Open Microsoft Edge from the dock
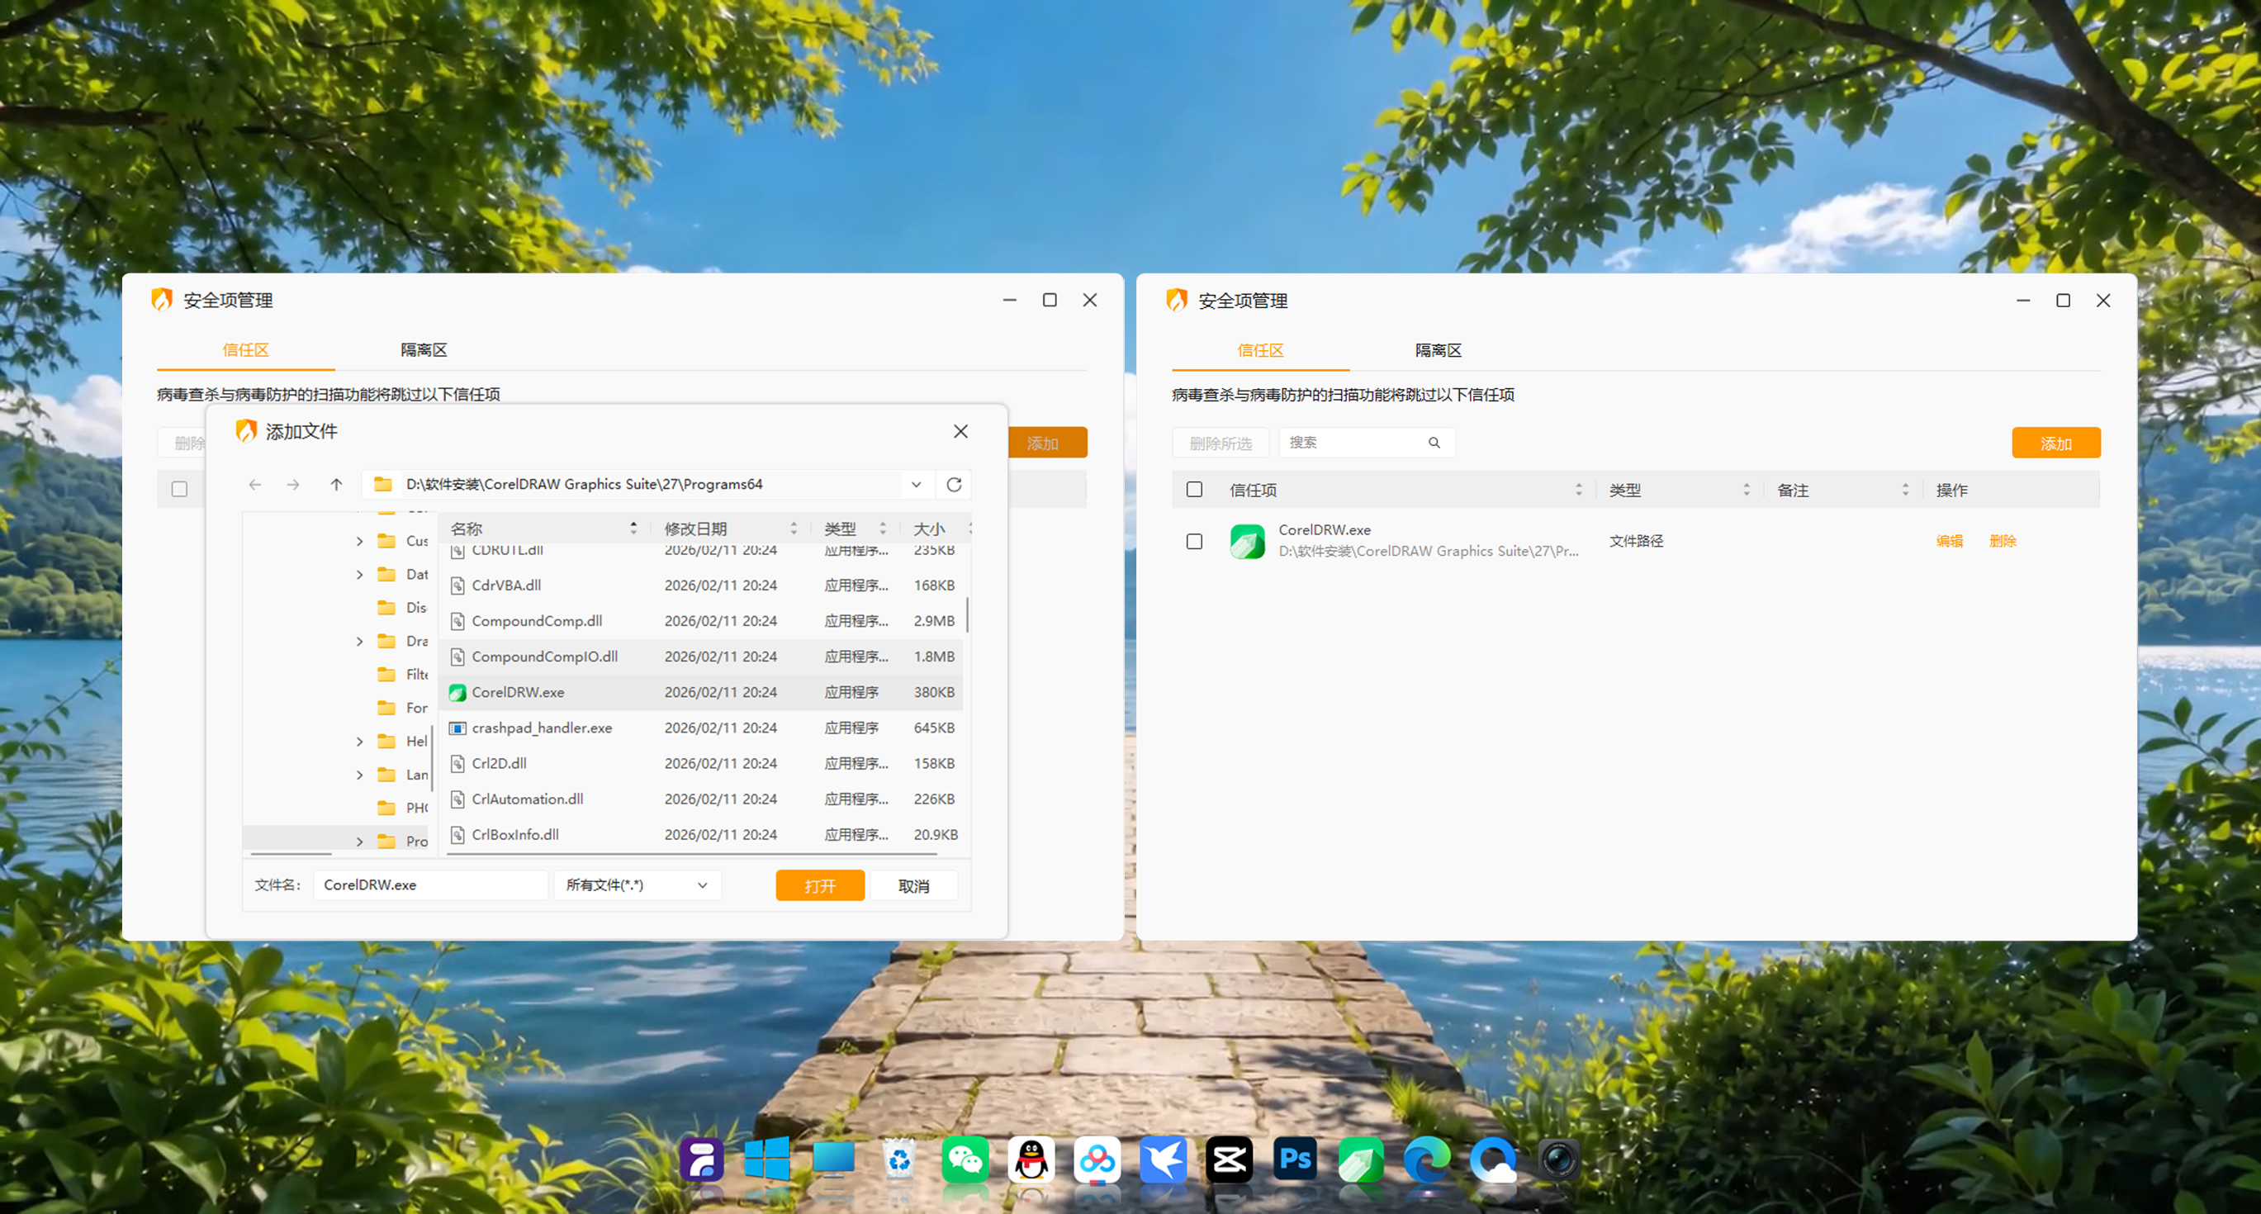Image resolution: width=2261 pixels, height=1214 pixels. click(x=1427, y=1159)
